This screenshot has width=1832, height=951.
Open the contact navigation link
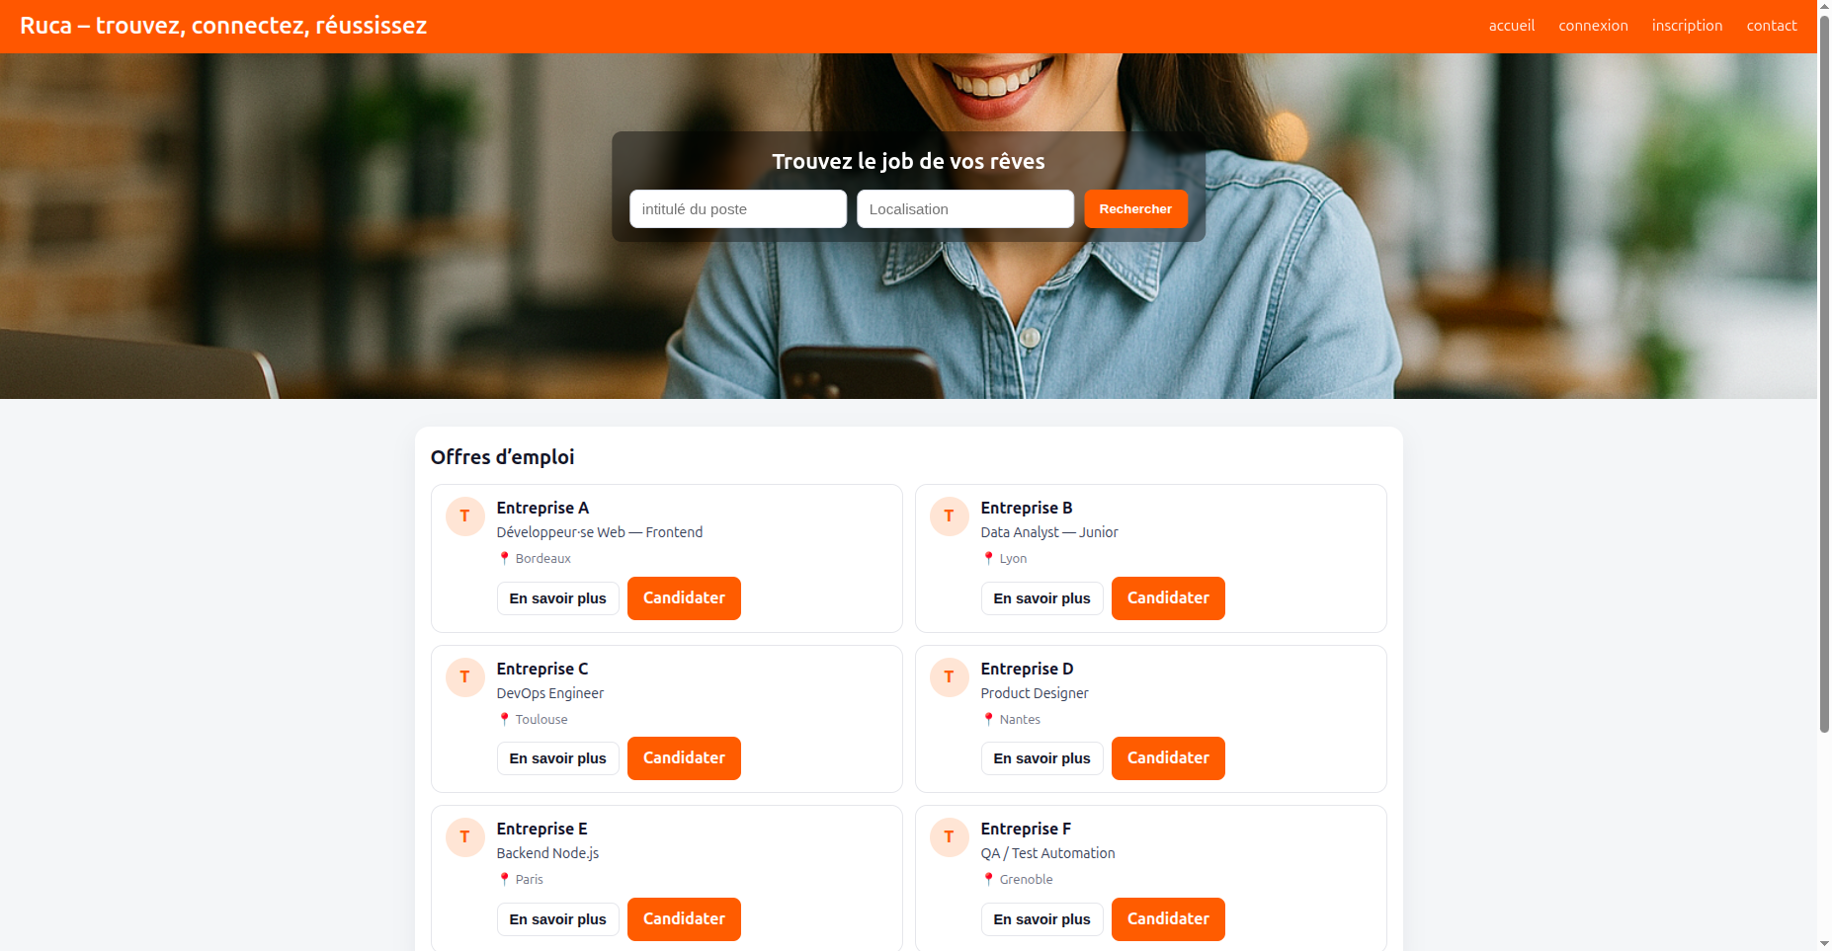pos(1772,26)
